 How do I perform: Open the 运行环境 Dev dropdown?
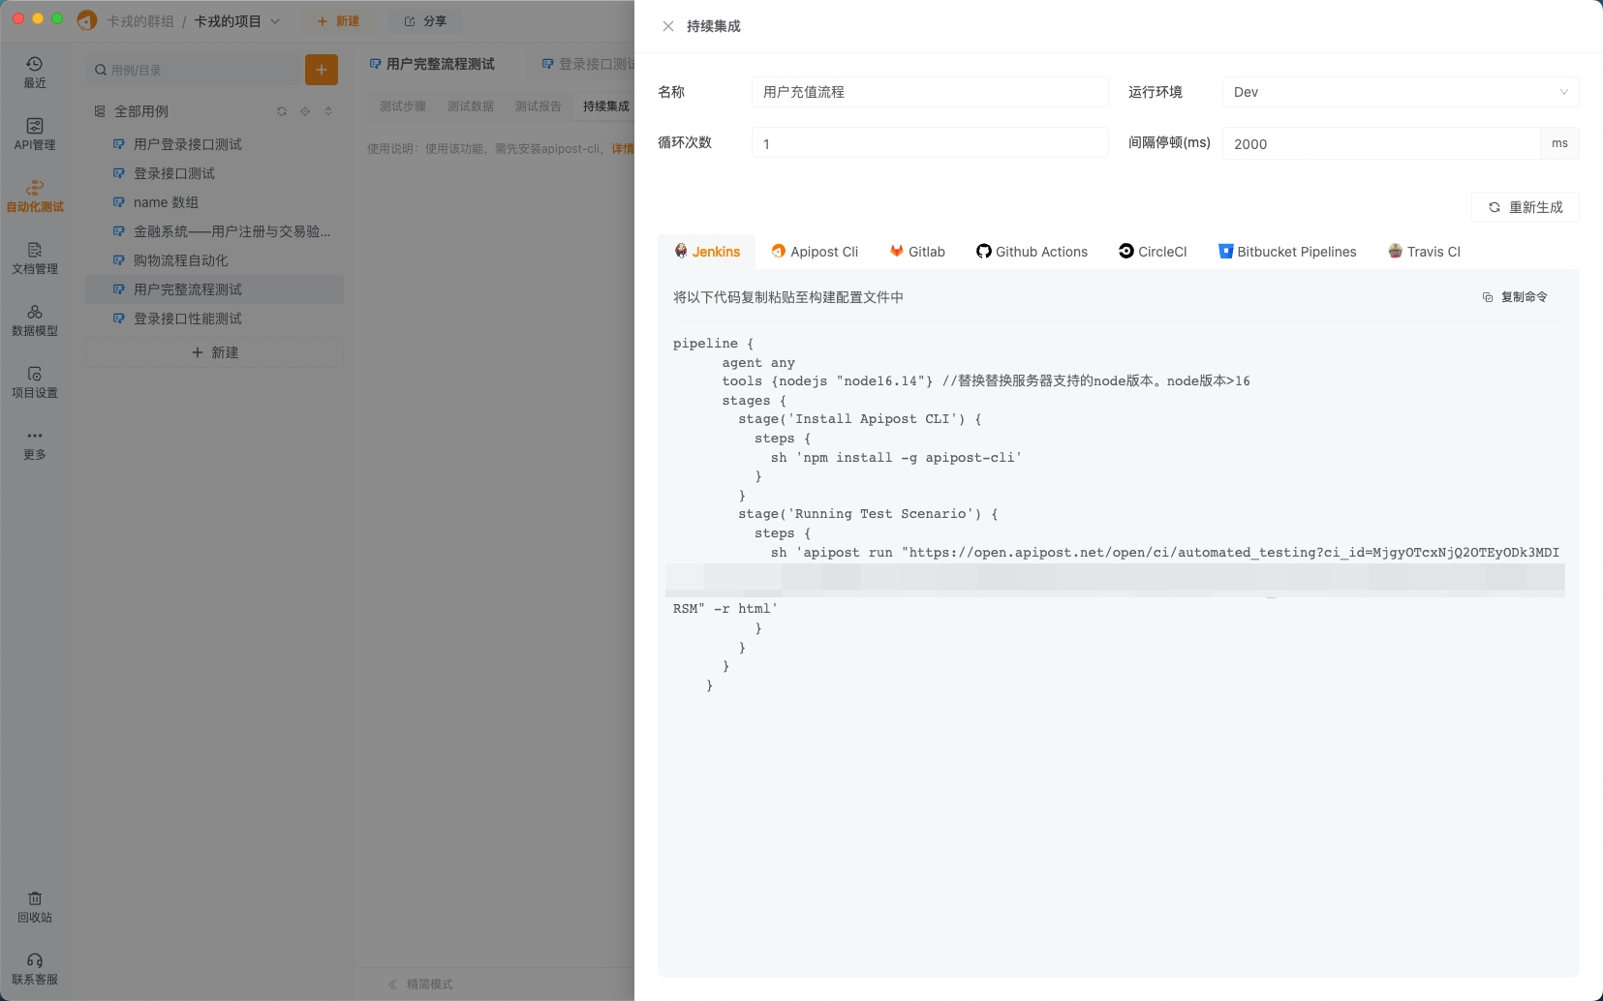pos(1401,92)
